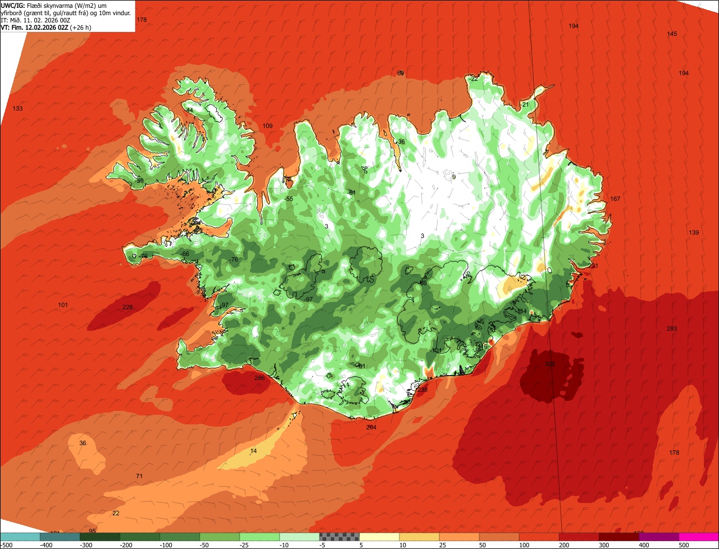Click the checkered legend swatch between -5 and 5
The width and height of the screenshot is (719, 549).
[339, 537]
